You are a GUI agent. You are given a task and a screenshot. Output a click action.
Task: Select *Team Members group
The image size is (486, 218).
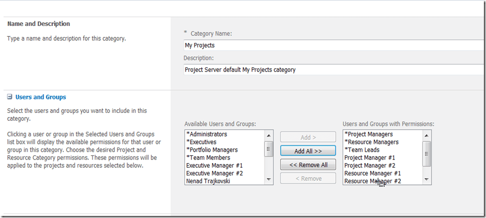pos(208,157)
